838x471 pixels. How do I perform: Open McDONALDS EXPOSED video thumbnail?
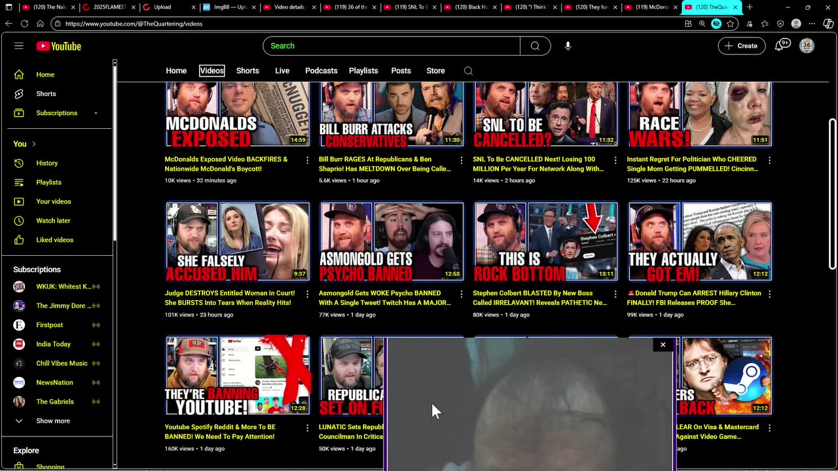[237, 114]
